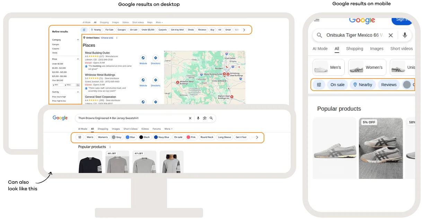Select Garages under Category in Refine results
The height and width of the screenshot is (219, 422).
[x=56, y=45]
